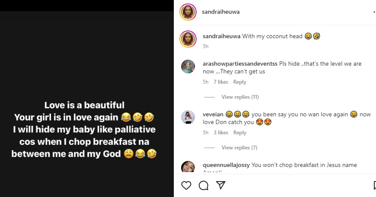Click sandraiheuwa avatar beside the caption
376x197 pixels.
(188, 39)
